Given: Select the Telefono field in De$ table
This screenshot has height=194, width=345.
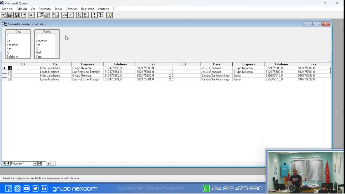Looking at the screenshot, I should pyautogui.click(x=12, y=57).
